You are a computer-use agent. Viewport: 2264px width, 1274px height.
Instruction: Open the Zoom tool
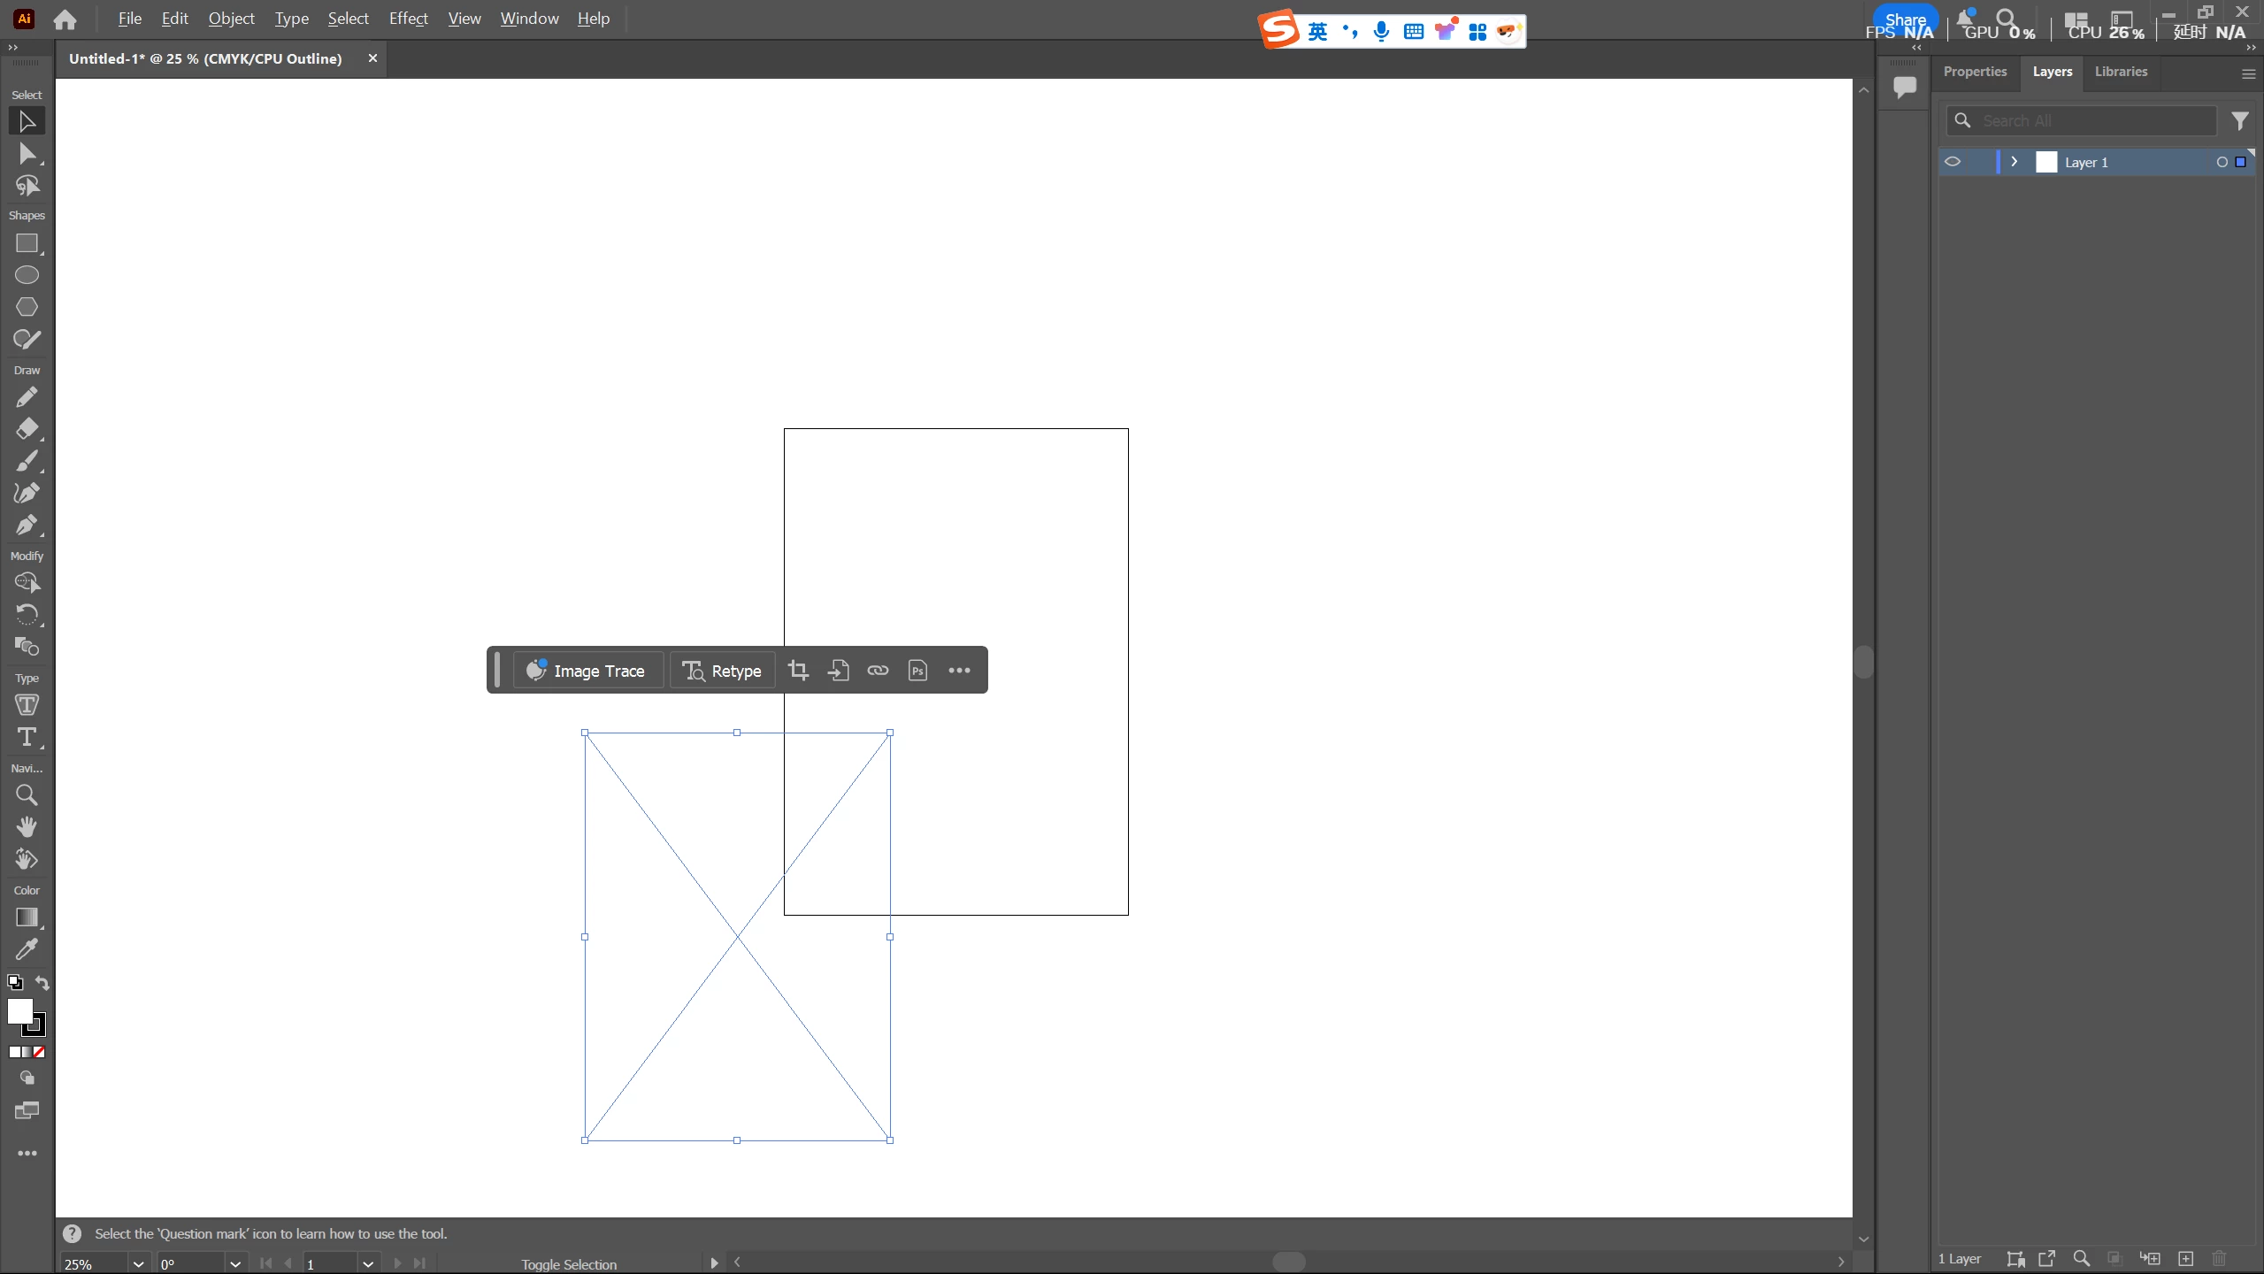coord(27,795)
